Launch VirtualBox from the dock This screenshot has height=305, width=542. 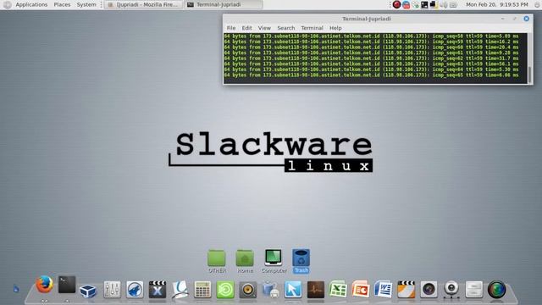tap(88, 291)
